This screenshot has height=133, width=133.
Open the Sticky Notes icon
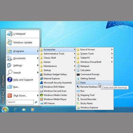[78, 103]
